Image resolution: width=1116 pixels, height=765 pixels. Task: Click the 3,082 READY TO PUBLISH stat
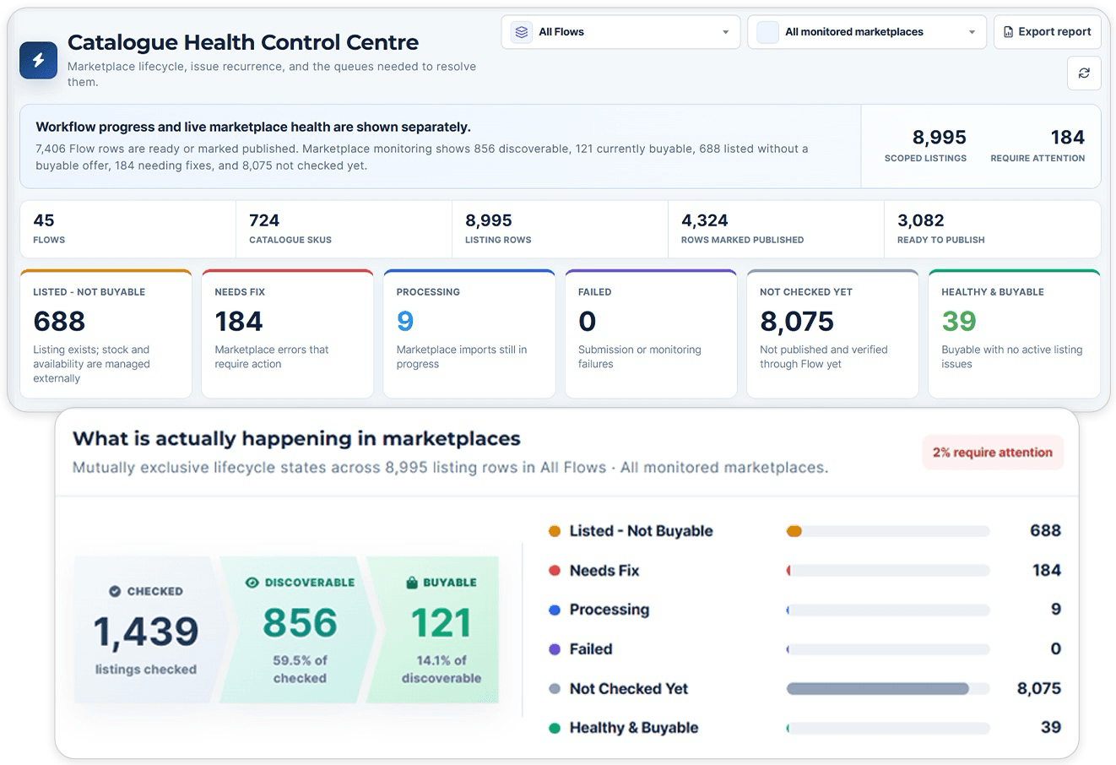click(x=992, y=229)
